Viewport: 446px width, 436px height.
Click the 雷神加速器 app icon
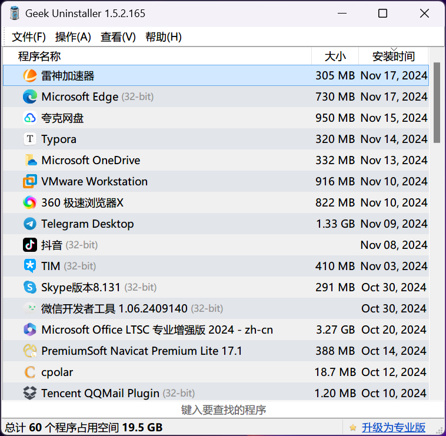30,76
